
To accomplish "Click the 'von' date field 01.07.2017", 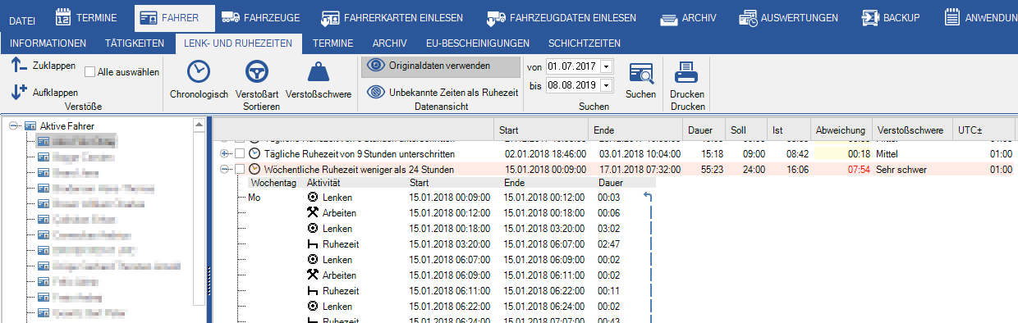I will (573, 66).
